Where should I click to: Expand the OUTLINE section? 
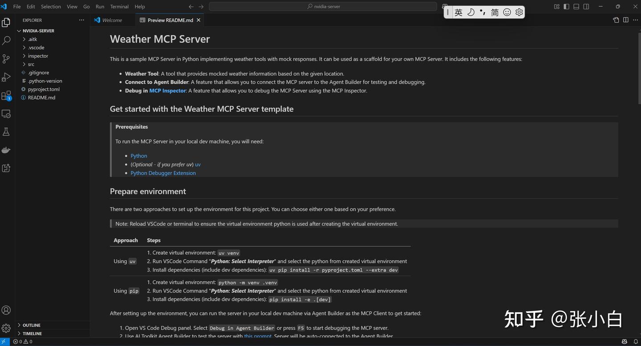[31, 325]
